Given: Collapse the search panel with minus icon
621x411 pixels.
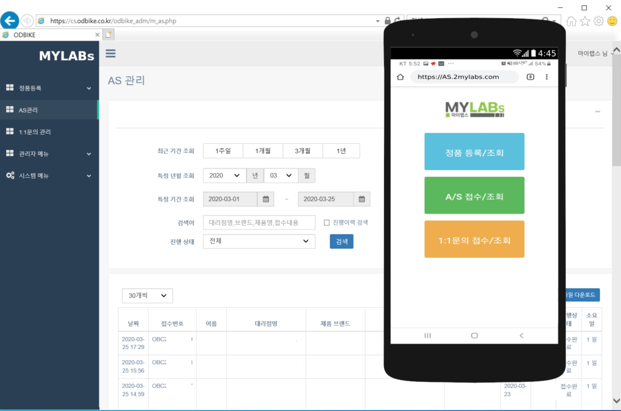Looking at the screenshot, I should [597, 112].
